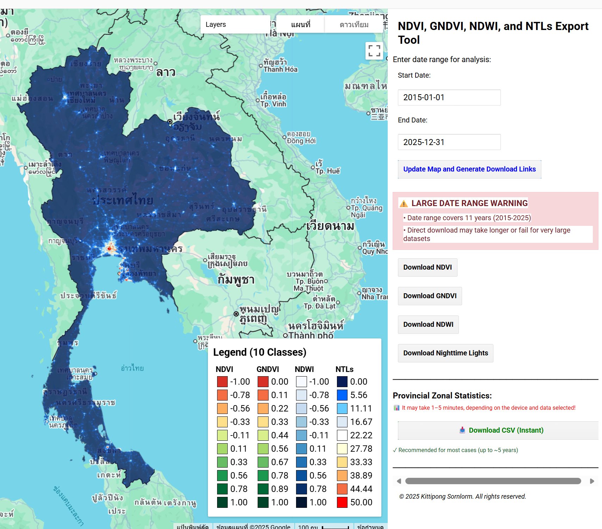Click the Tp. Huế city marker
This screenshot has width=602, height=529.
(313, 167)
